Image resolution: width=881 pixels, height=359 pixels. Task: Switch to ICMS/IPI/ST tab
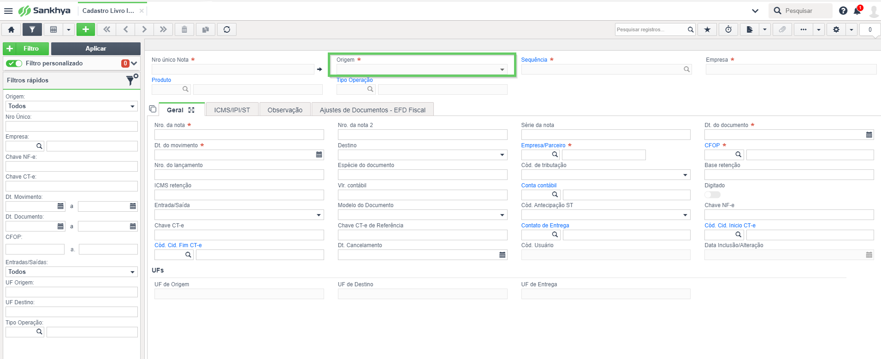[x=232, y=110]
